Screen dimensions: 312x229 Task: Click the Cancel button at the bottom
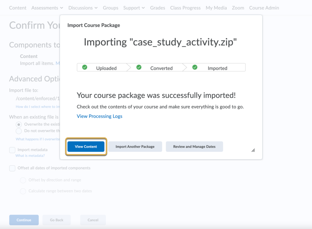(93, 220)
